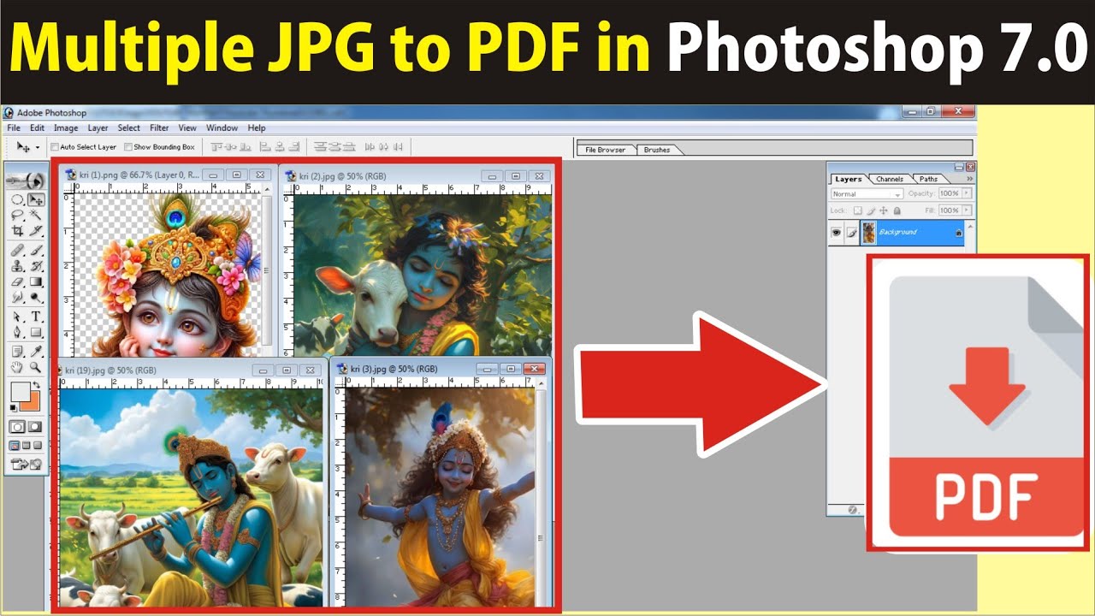Reset to default colors icon
The height and width of the screenshot is (616, 1095).
coord(13,406)
